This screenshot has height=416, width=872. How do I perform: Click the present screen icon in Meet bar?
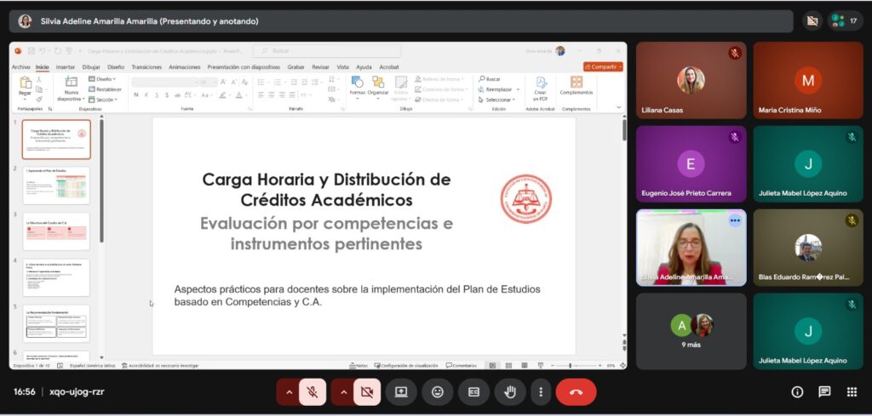tap(400, 392)
